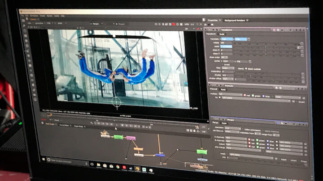Viewport: 323px width, 181px height.
Task: Collapse Transform1 panel with header arrow
Action: tap(206, 29)
